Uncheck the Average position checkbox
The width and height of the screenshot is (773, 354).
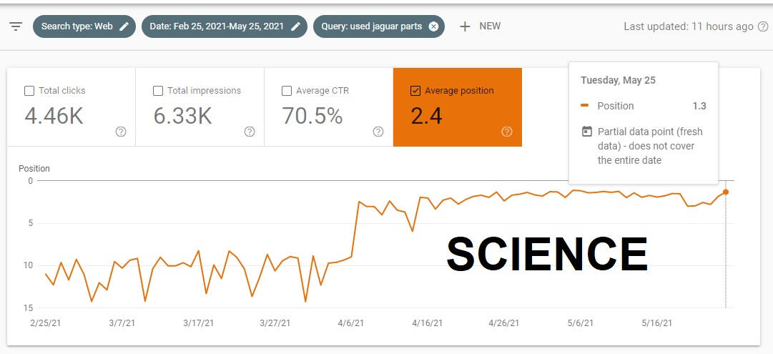point(415,91)
